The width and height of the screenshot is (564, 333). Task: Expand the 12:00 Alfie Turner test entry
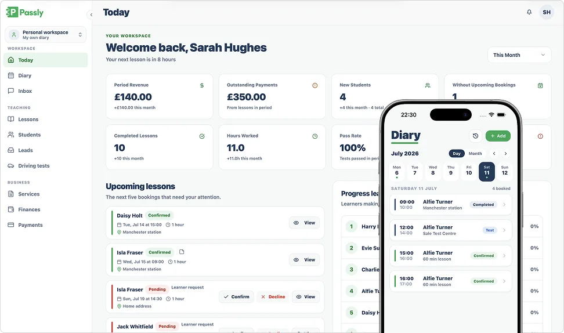[x=451, y=230]
